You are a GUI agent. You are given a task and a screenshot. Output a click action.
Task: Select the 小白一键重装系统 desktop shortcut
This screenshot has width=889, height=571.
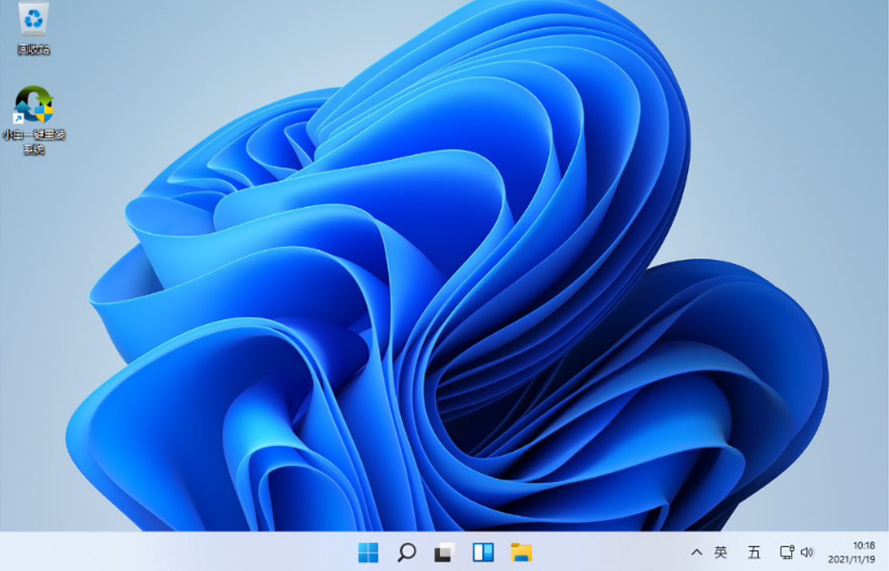click(x=34, y=120)
